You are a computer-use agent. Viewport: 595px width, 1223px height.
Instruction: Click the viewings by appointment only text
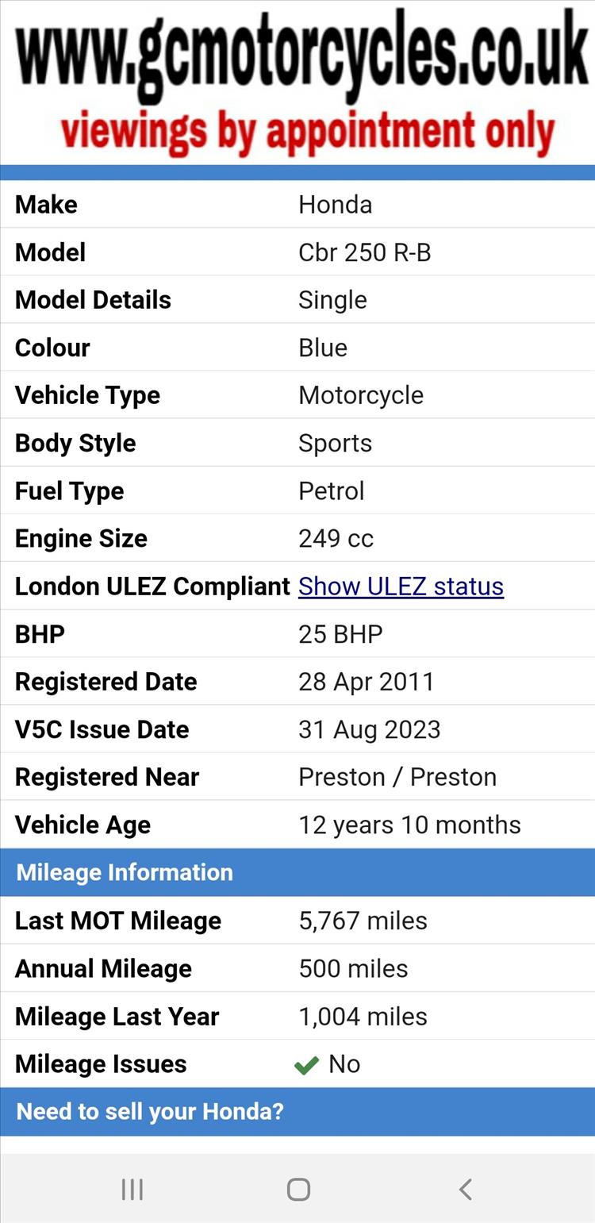308,132
